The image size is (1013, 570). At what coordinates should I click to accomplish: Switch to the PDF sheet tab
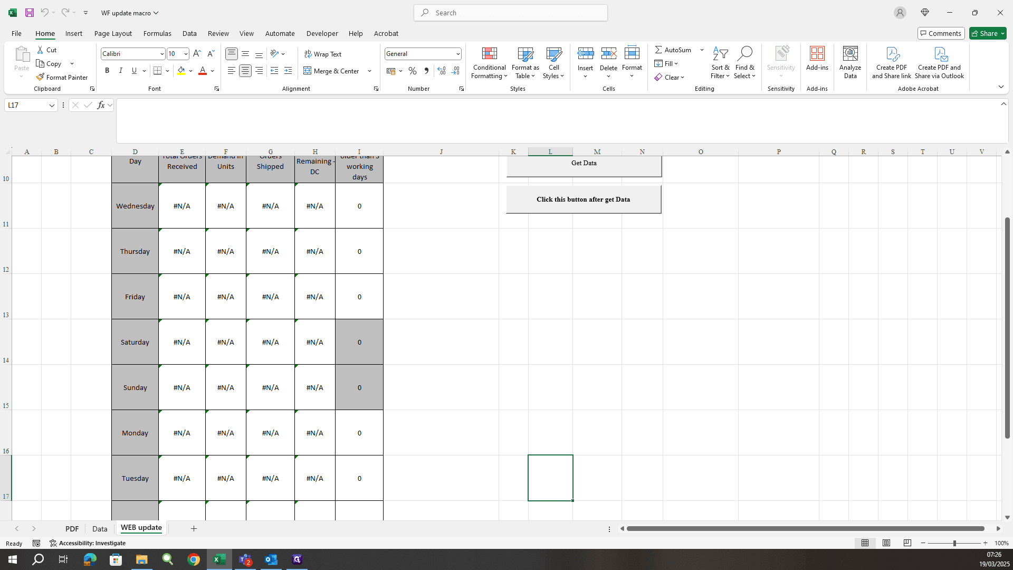pyautogui.click(x=72, y=528)
